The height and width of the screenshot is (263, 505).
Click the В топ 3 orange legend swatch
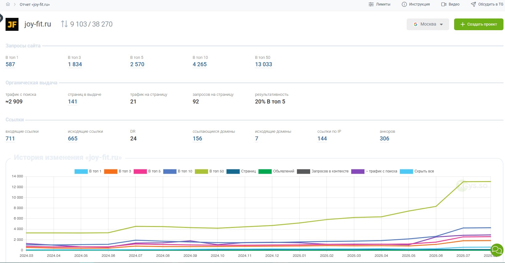point(111,171)
